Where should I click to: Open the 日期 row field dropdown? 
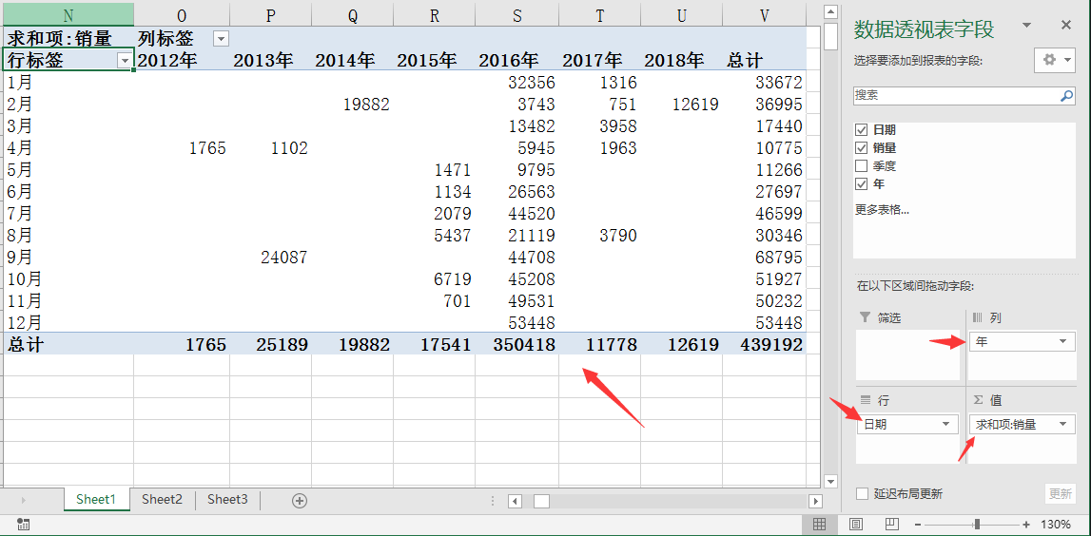click(x=945, y=424)
